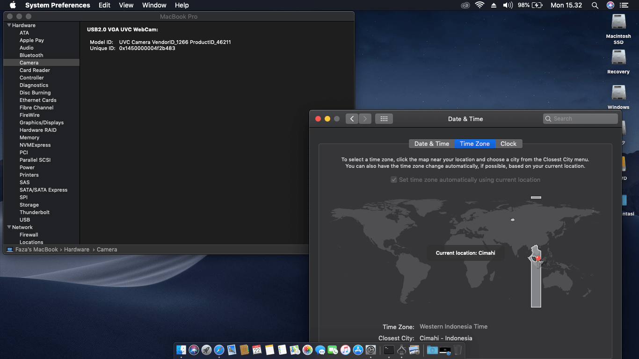Collapse the Hardware section triangle
639x359 pixels.
point(9,25)
